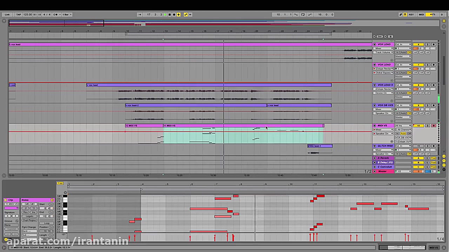Select the v vox lead-1 clip
The height and width of the screenshot is (252, 449).
pyautogui.click(x=320, y=146)
